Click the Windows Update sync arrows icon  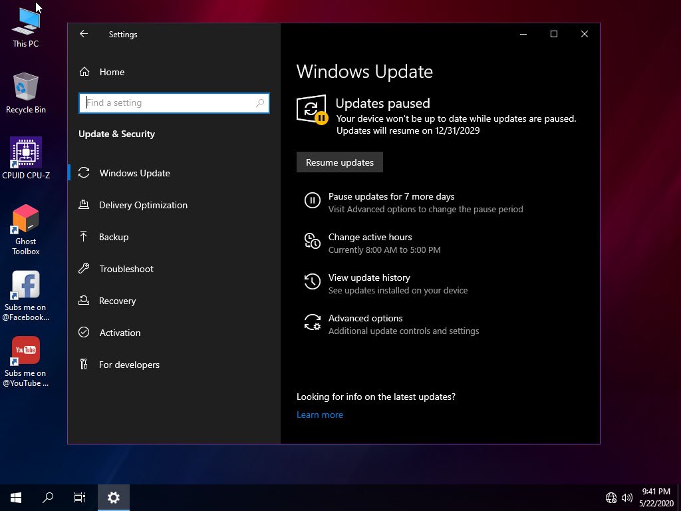tap(84, 173)
